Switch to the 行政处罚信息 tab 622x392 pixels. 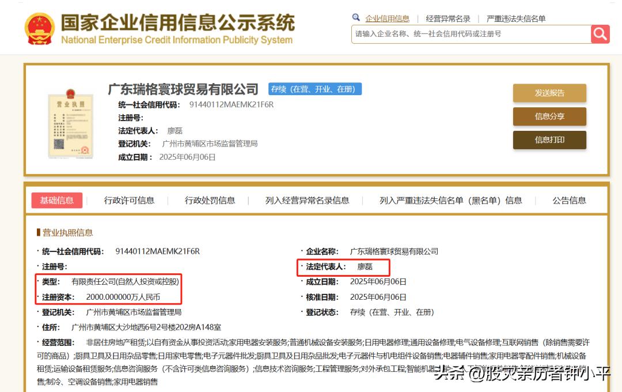pos(210,200)
